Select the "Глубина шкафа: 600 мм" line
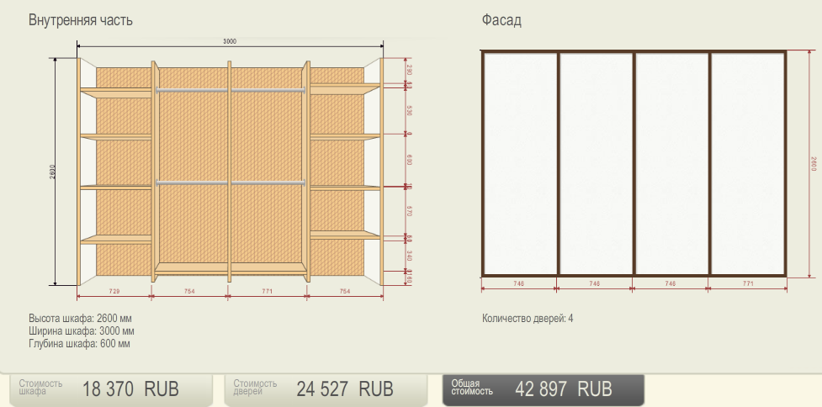Screen dimensions: 822x407 point(79,344)
